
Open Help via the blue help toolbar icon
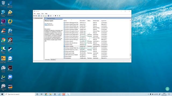tap(48, 16)
